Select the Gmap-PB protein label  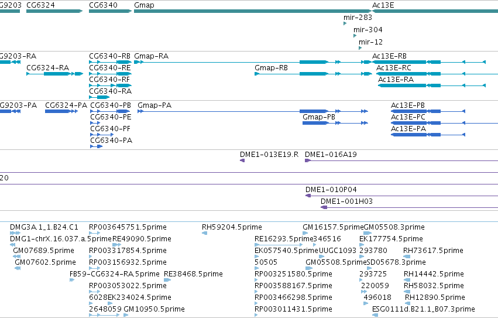(x=319, y=117)
